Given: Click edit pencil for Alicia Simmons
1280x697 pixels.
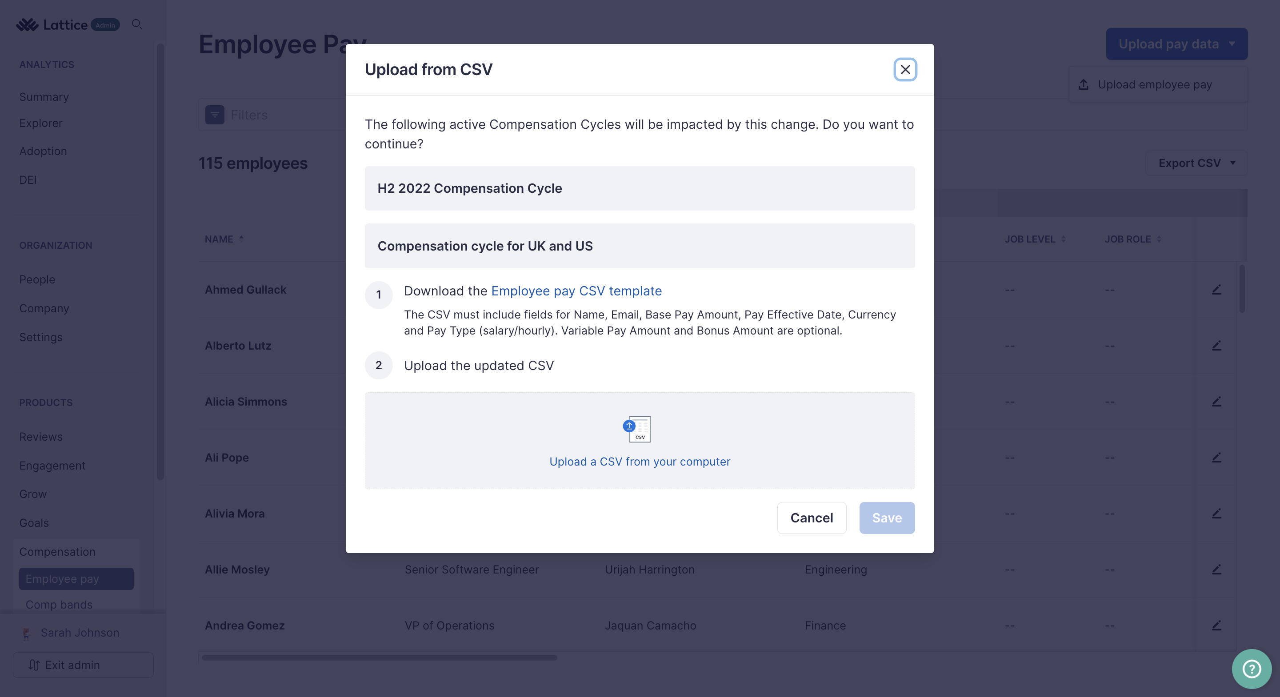Looking at the screenshot, I should [1216, 402].
